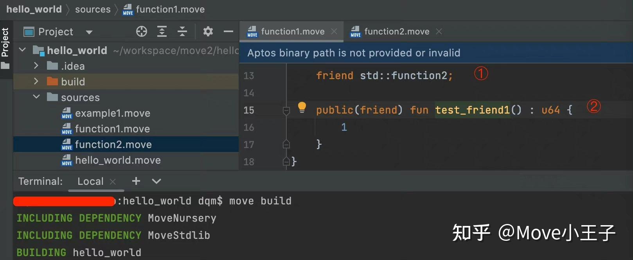Open example1.move in the project tree
Image resolution: width=633 pixels, height=260 pixels.
[x=112, y=113]
